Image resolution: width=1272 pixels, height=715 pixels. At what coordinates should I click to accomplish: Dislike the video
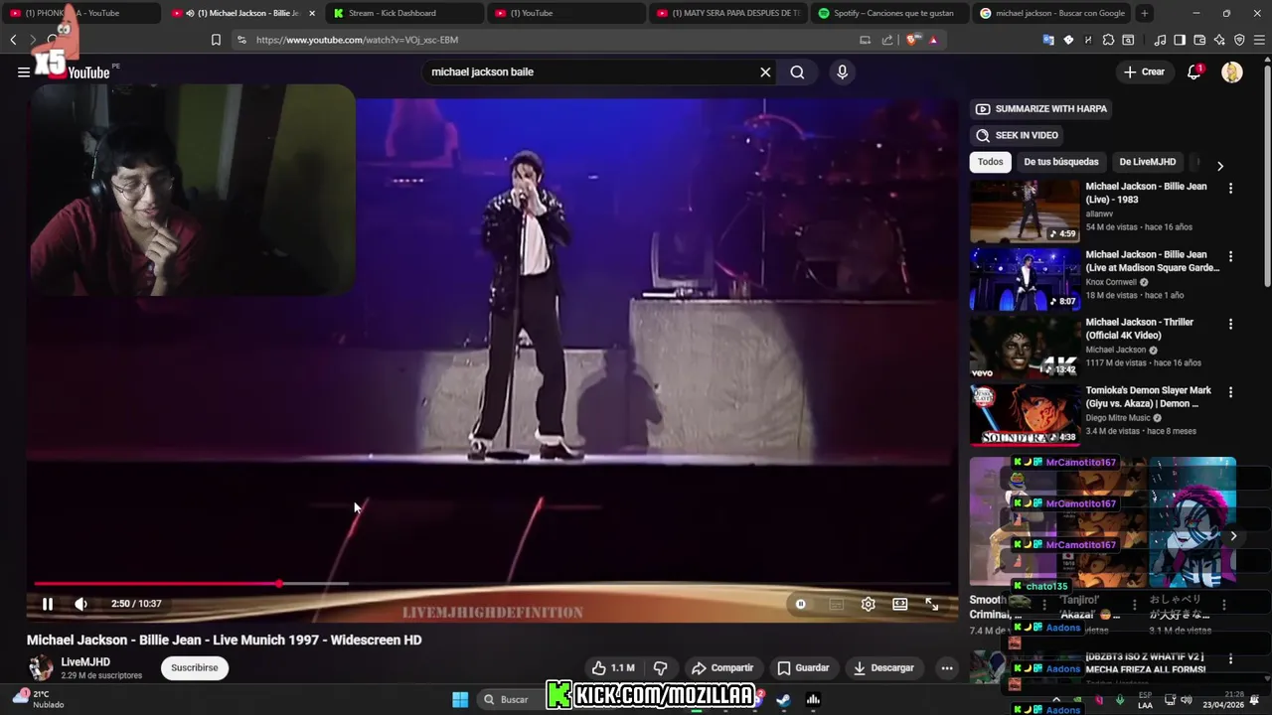coord(660,668)
